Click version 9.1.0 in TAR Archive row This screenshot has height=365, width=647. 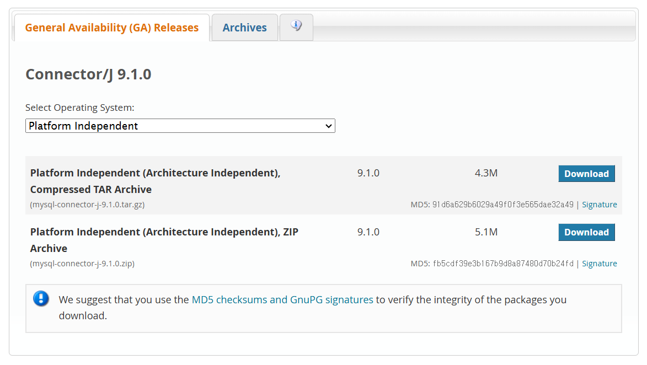tap(368, 173)
